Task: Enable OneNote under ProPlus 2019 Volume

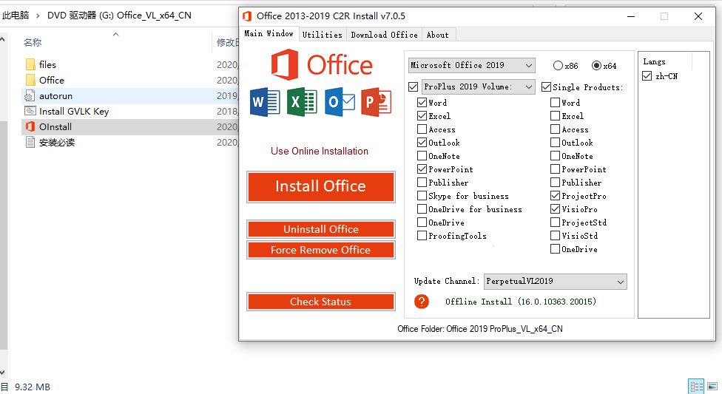Action: tap(422, 156)
